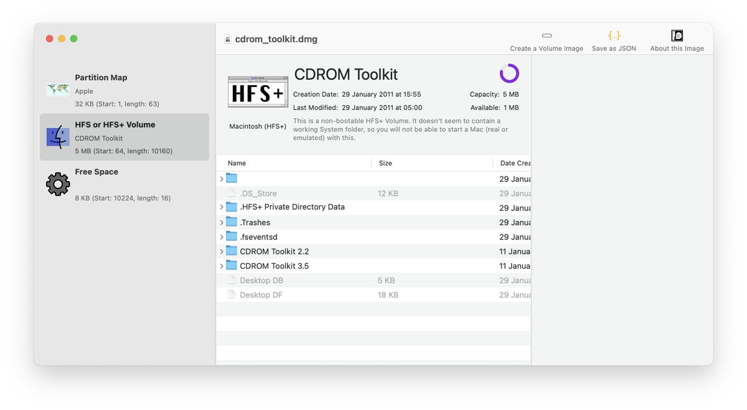Expand the unnamed first folder row

[x=222, y=179]
